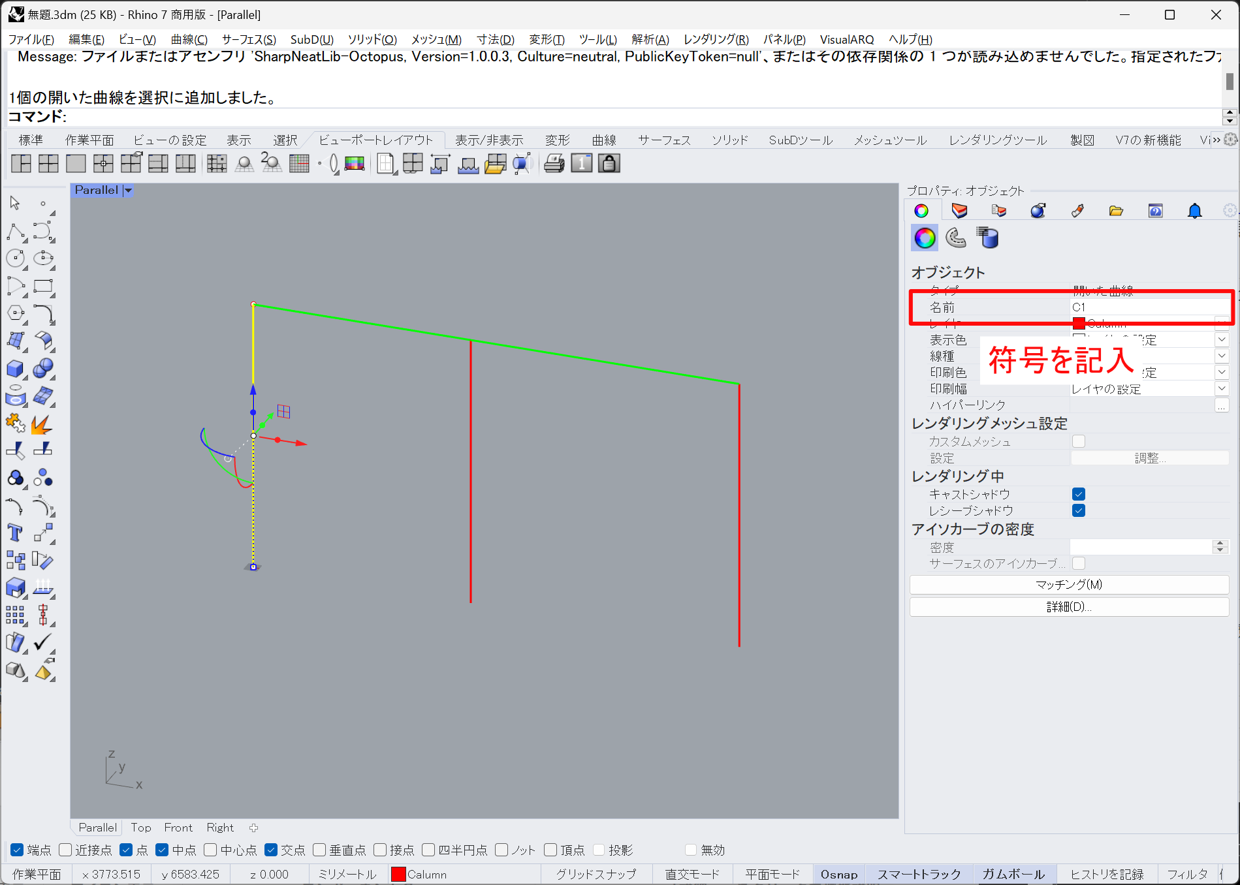This screenshot has height=885, width=1240.
Task: Click the 4 Viewports layout icon
Action: (48, 164)
